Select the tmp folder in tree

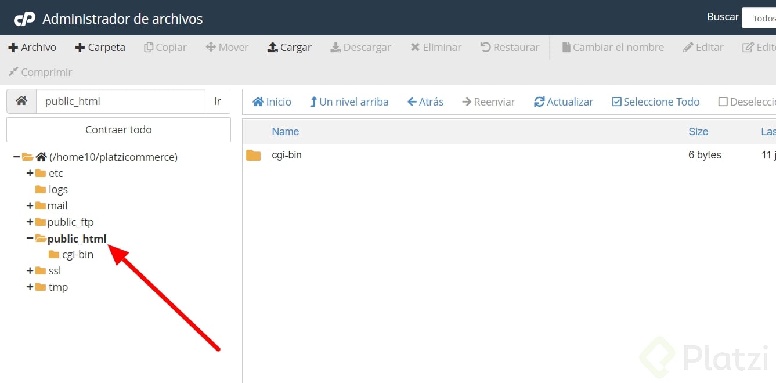click(58, 287)
